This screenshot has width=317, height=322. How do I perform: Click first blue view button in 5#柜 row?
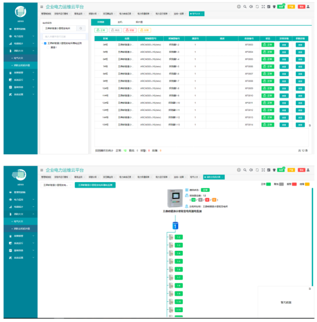coord(284,52)
